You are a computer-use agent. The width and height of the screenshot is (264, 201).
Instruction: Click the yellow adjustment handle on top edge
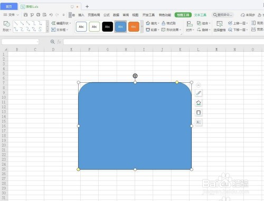pos(177,82)
